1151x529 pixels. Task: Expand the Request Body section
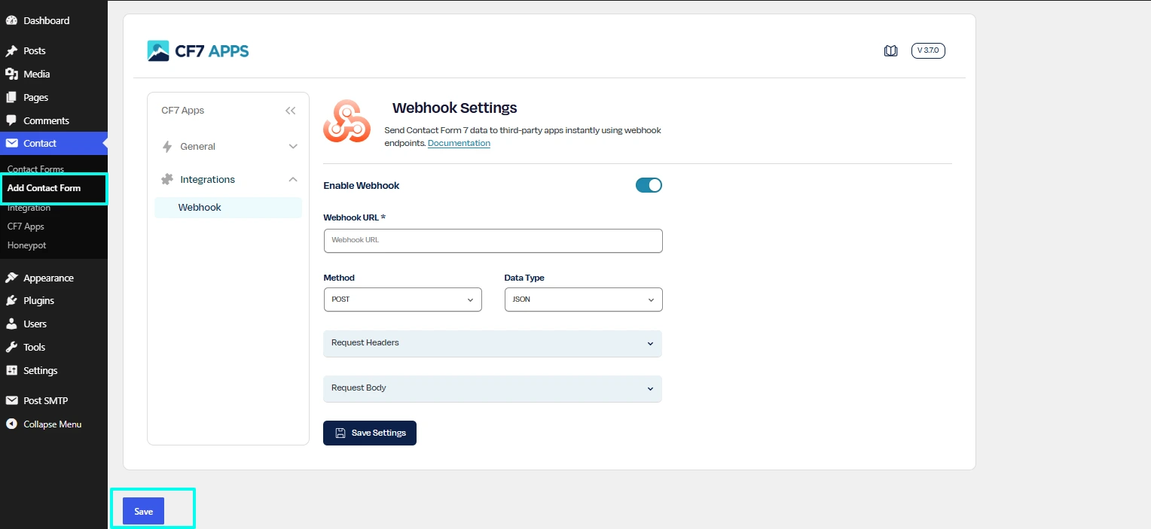[492, 388]
